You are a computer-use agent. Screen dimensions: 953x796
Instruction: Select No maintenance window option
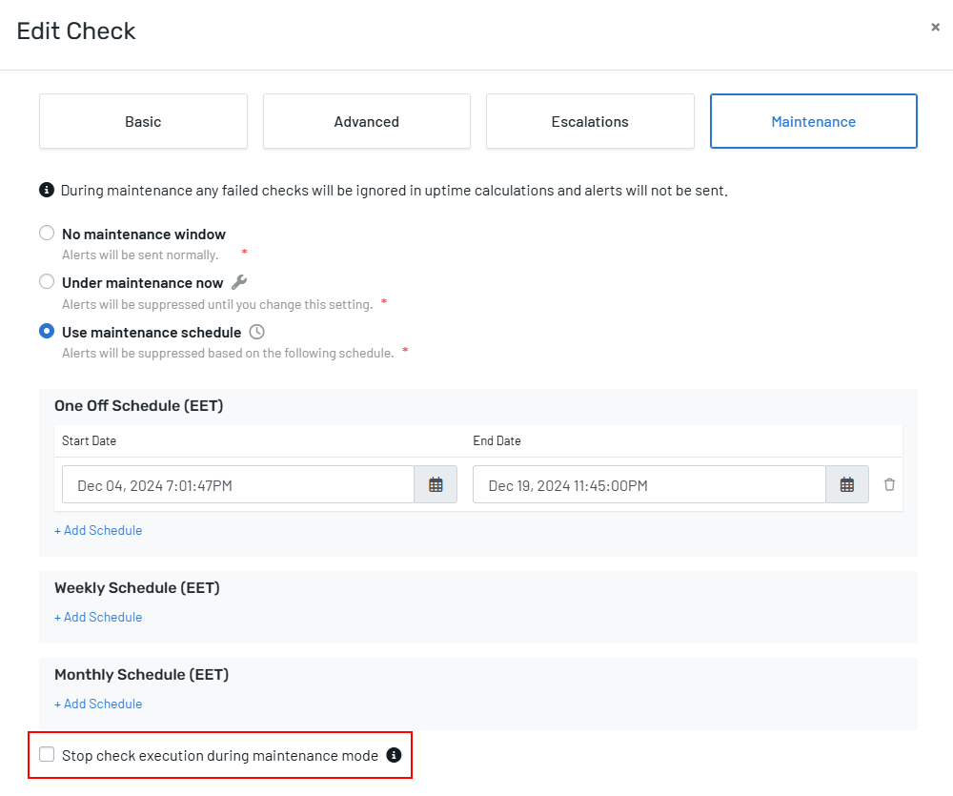(x=47, y=234)
